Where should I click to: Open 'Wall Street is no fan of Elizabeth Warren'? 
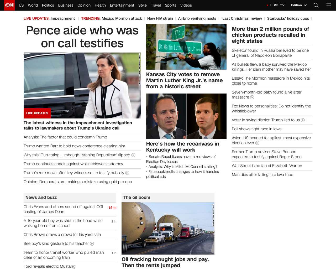point(267,166)
